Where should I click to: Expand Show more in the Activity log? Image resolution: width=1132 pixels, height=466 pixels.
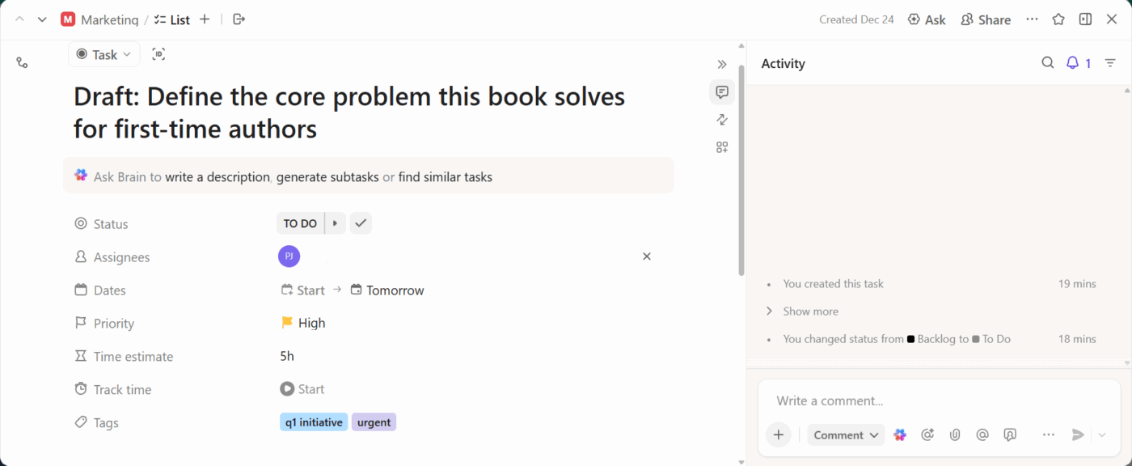pyautogui.click(x=809, y=311)
